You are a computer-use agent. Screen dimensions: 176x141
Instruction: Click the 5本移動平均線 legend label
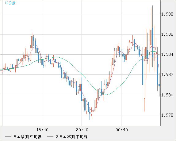pyautogui.click(x=28, y=137)
